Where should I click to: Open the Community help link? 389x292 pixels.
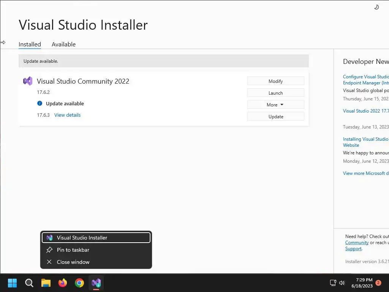(x=357, y=243)
